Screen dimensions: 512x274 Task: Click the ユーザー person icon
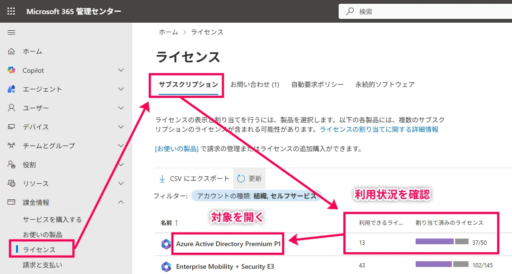point(11,108)
